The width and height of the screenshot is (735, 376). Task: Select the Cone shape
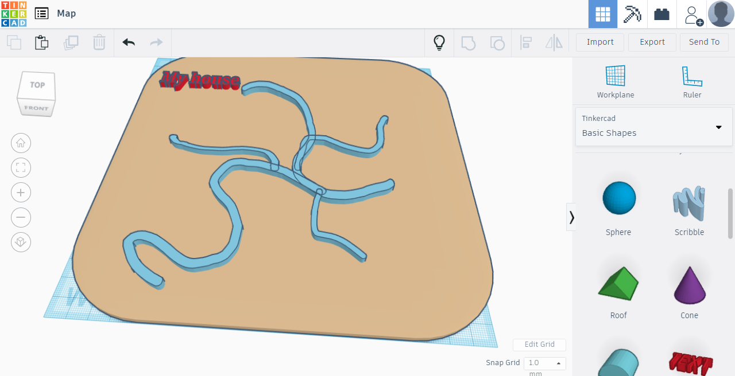(689, 284)
